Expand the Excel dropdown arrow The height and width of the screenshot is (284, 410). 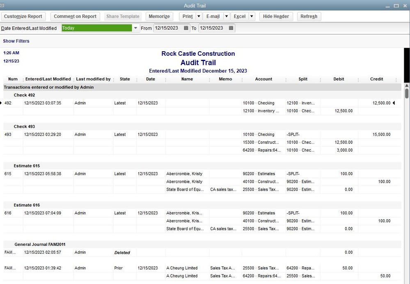click(252, 16)
